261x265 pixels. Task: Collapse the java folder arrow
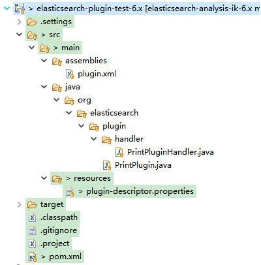point(44,87)
